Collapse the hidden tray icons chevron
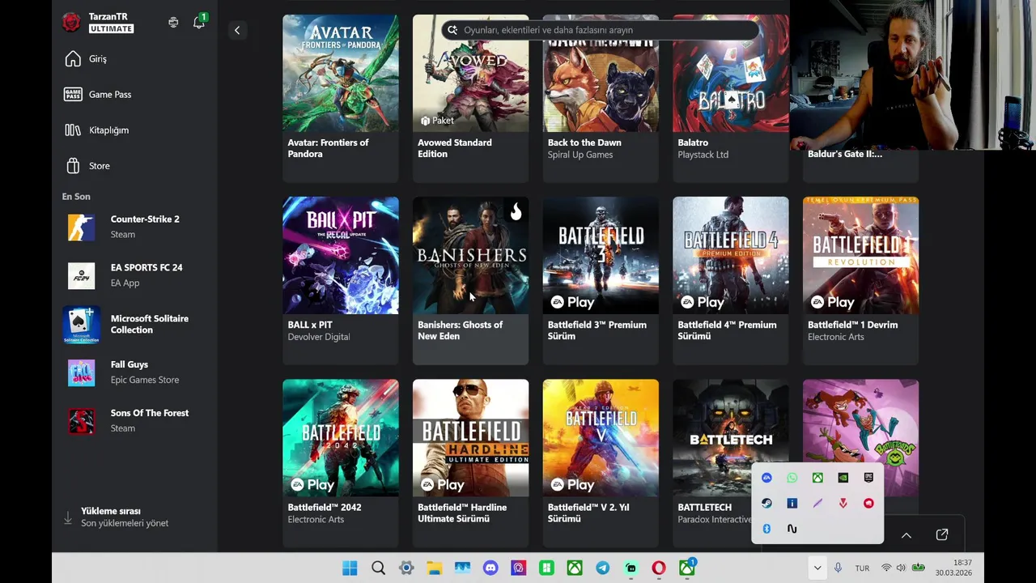 click(817, 568)
